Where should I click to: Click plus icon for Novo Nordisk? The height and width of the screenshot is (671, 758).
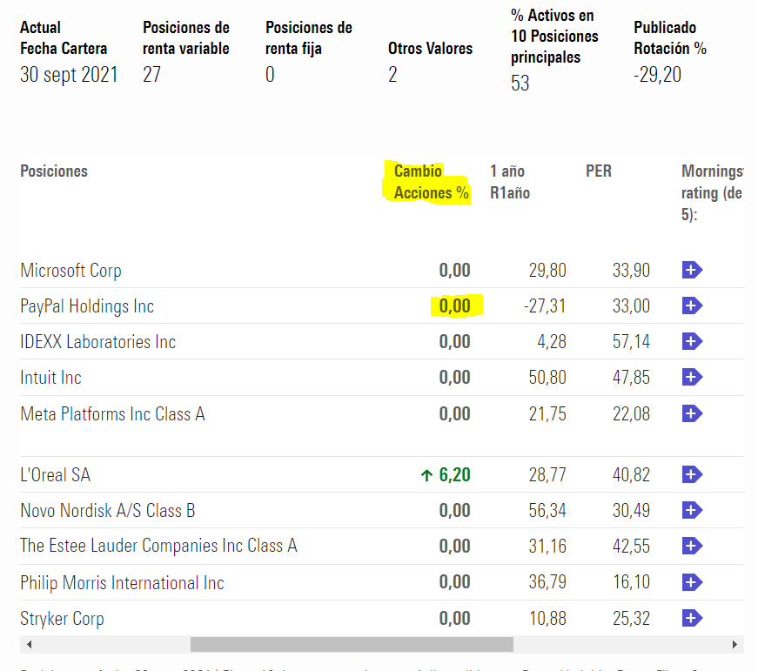coord(692,511)
